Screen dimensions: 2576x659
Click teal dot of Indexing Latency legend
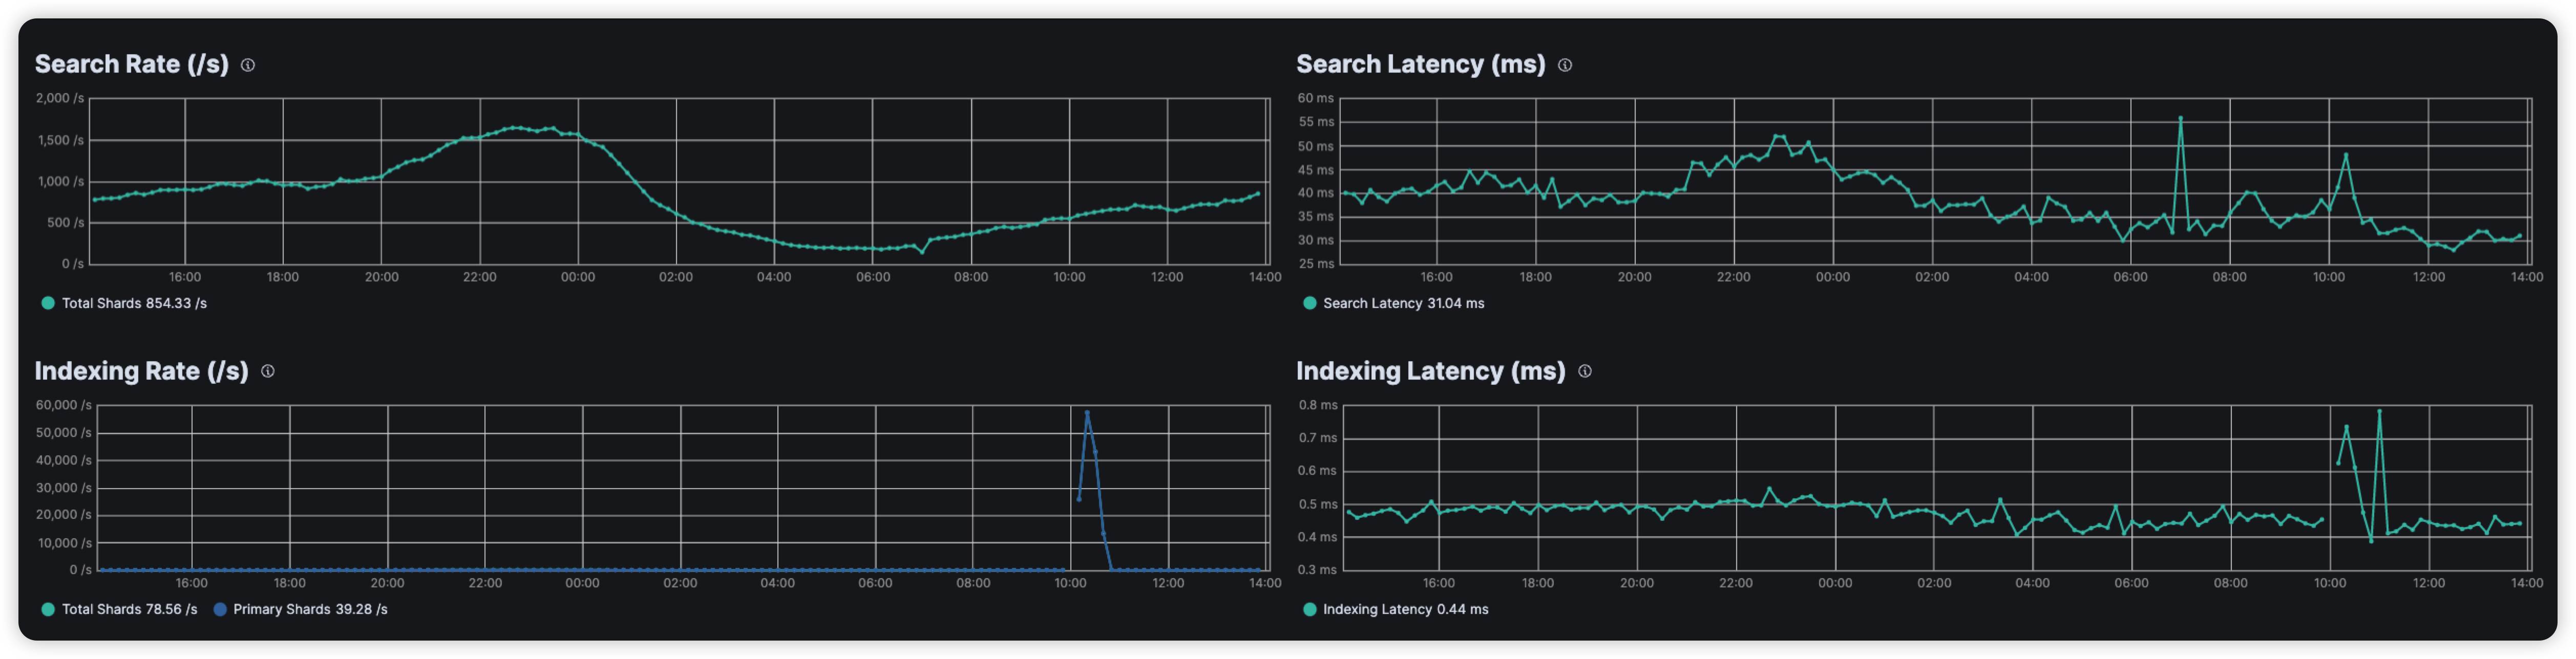pos(1310,609)
